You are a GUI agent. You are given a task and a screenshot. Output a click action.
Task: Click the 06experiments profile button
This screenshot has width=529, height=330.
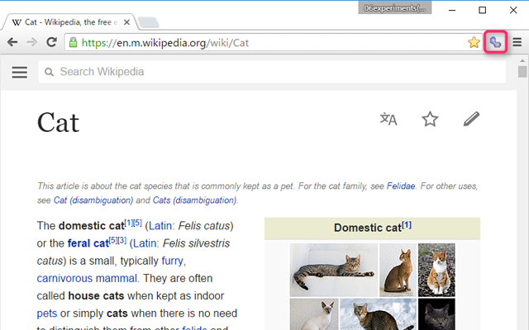[x=395, y=7]
